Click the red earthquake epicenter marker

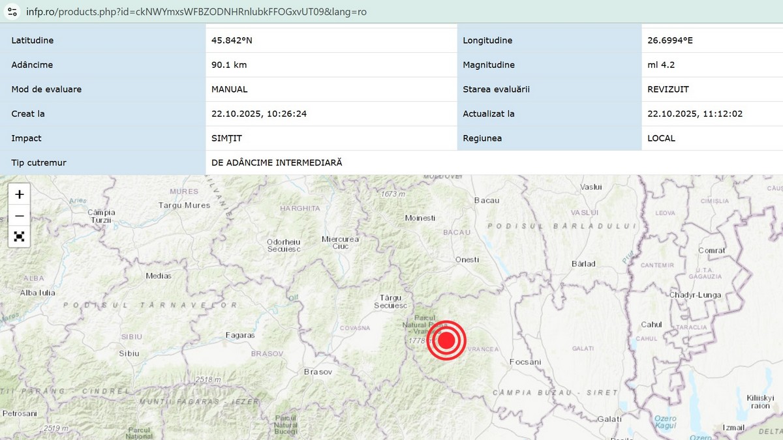pos(446,340)
